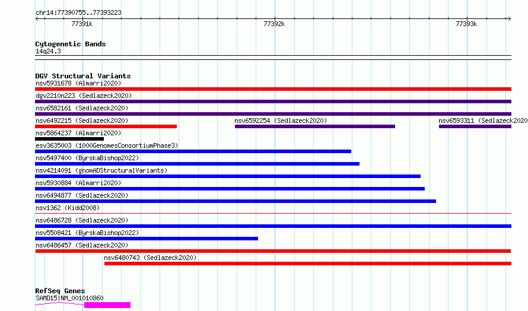This screenshot has width=528, height=311.
Task: Open the nsv6593311 variant label
Action: click(x=483, y=120)
